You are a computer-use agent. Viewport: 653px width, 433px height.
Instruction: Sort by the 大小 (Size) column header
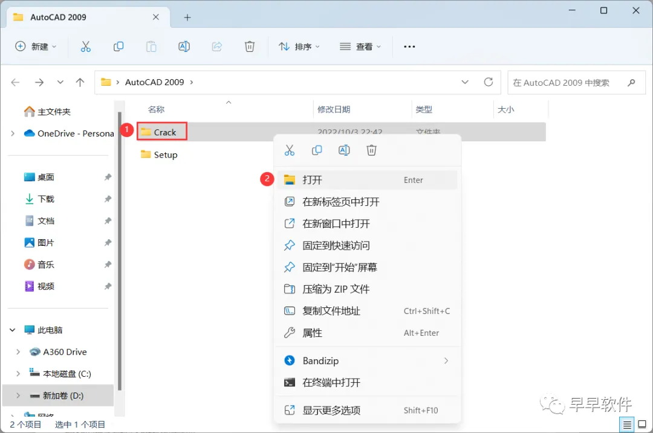pyautogui.click(x=506, y=109)
